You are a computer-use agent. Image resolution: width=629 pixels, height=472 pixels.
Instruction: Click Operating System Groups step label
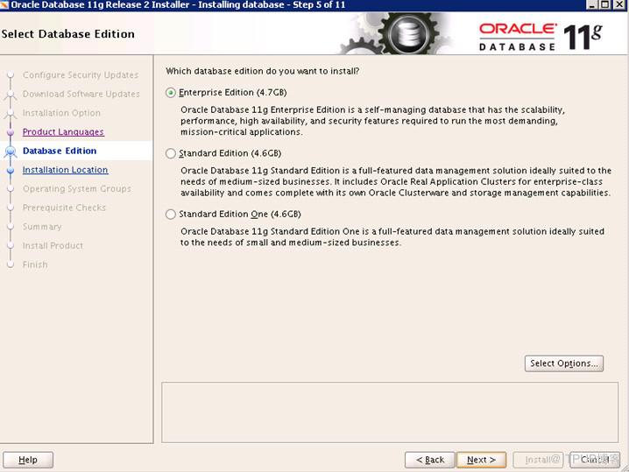(x=77, y=189)
